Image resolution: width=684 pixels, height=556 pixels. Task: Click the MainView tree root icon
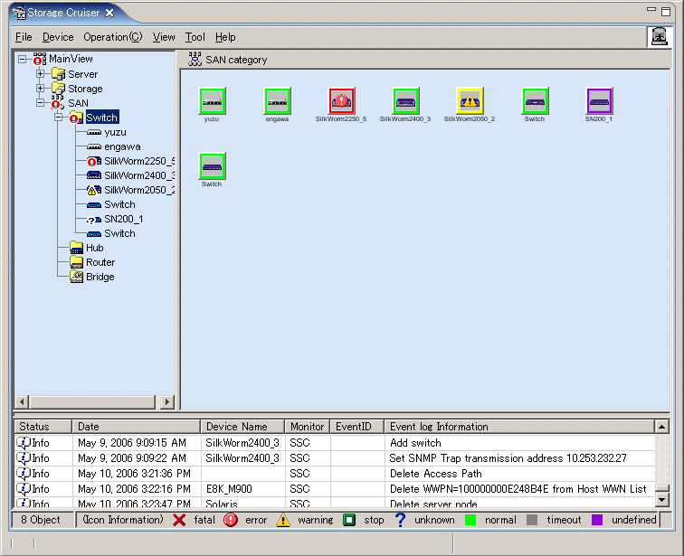pos(40,60)
